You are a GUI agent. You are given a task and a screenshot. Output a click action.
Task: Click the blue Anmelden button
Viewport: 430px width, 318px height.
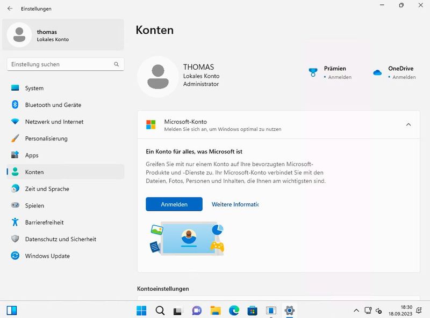pyautogui.click(x=174, y=204)
